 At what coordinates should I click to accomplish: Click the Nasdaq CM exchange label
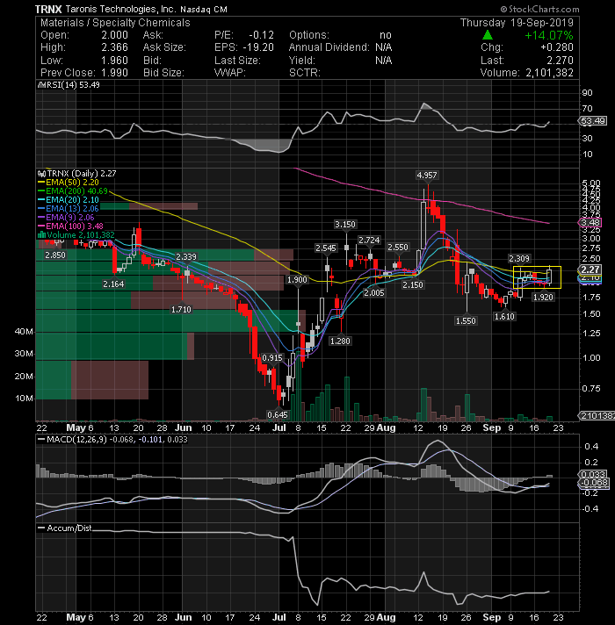coord(204,9)
